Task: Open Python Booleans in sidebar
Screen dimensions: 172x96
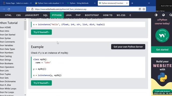Action: (6, 63)
